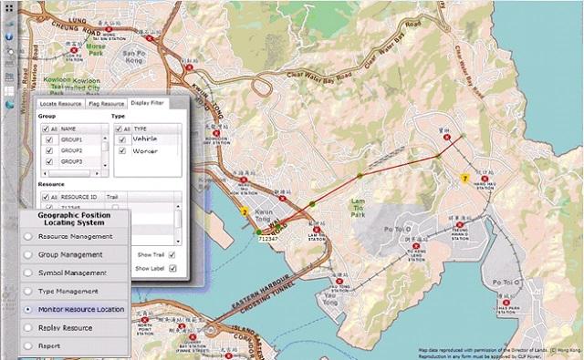Viewport: 584px width, 360px height.
Task: Click the blue info icon in sidebar
Action: click(x=9, y=36)
